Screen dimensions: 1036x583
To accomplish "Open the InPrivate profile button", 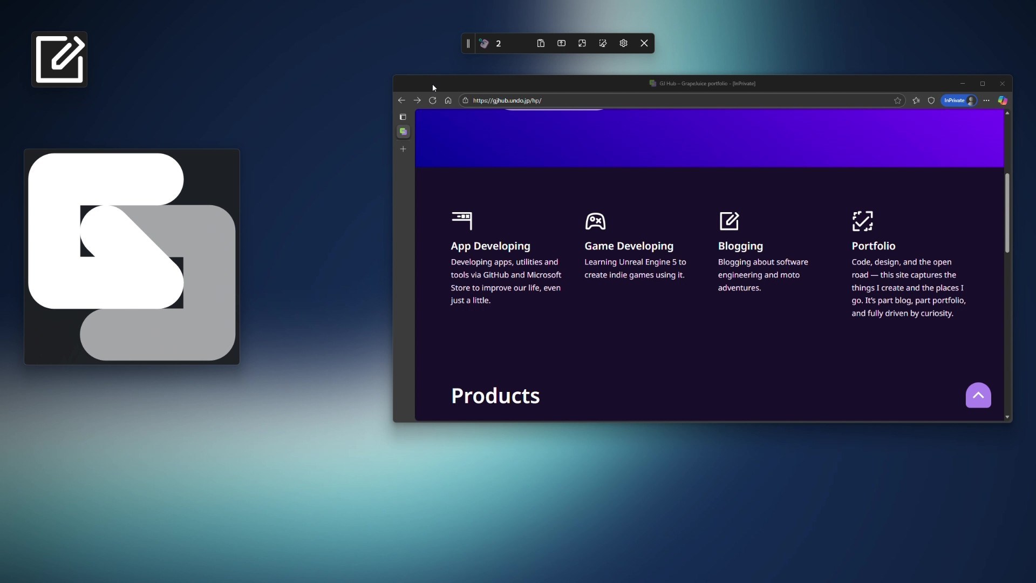I will coord(959,100).
